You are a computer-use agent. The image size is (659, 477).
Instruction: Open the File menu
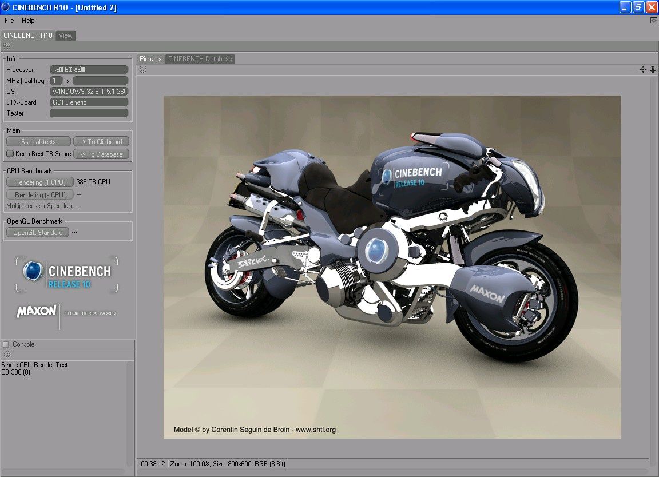[9, 21]
